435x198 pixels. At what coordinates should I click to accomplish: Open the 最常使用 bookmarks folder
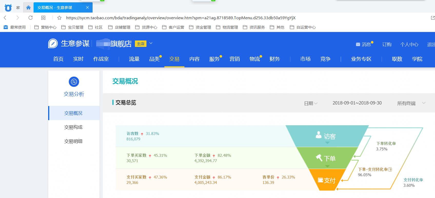(14, 27)
